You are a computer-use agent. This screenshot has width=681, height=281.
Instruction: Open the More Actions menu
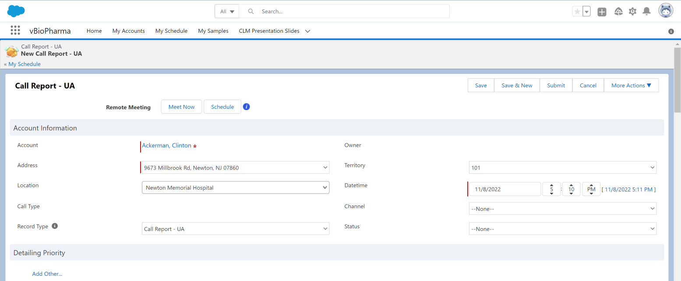tap(631, 86)
